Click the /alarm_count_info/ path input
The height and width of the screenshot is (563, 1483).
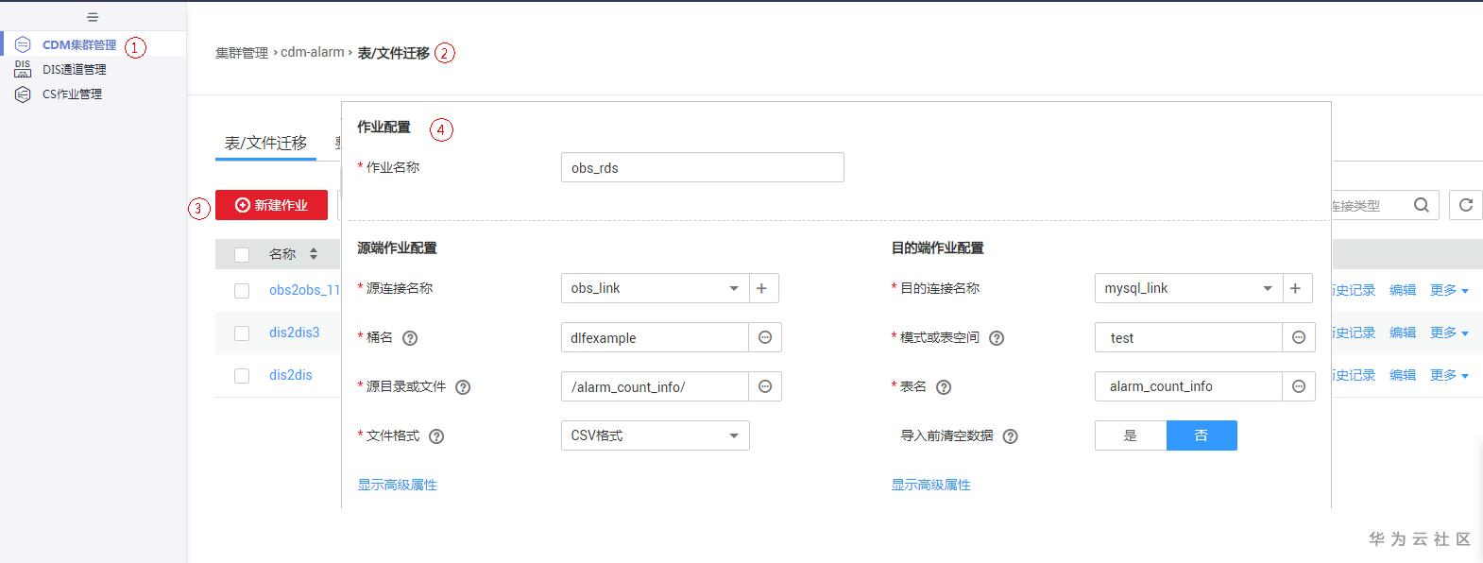pos(656,386)
